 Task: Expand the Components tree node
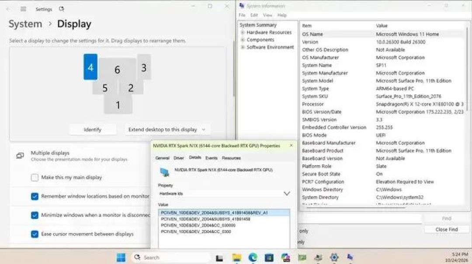pyautogui.click(x=243, y=40)
